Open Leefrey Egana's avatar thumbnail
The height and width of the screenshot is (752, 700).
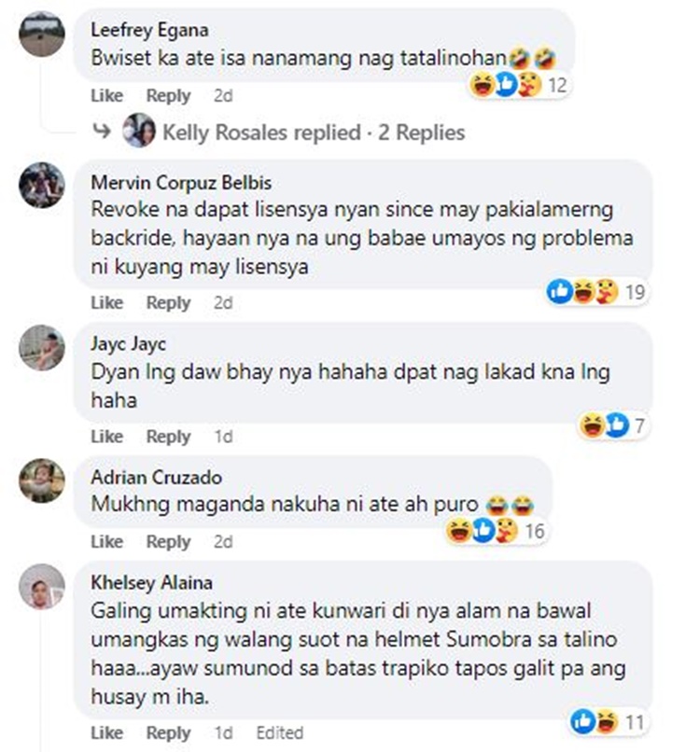pos(42,34)
